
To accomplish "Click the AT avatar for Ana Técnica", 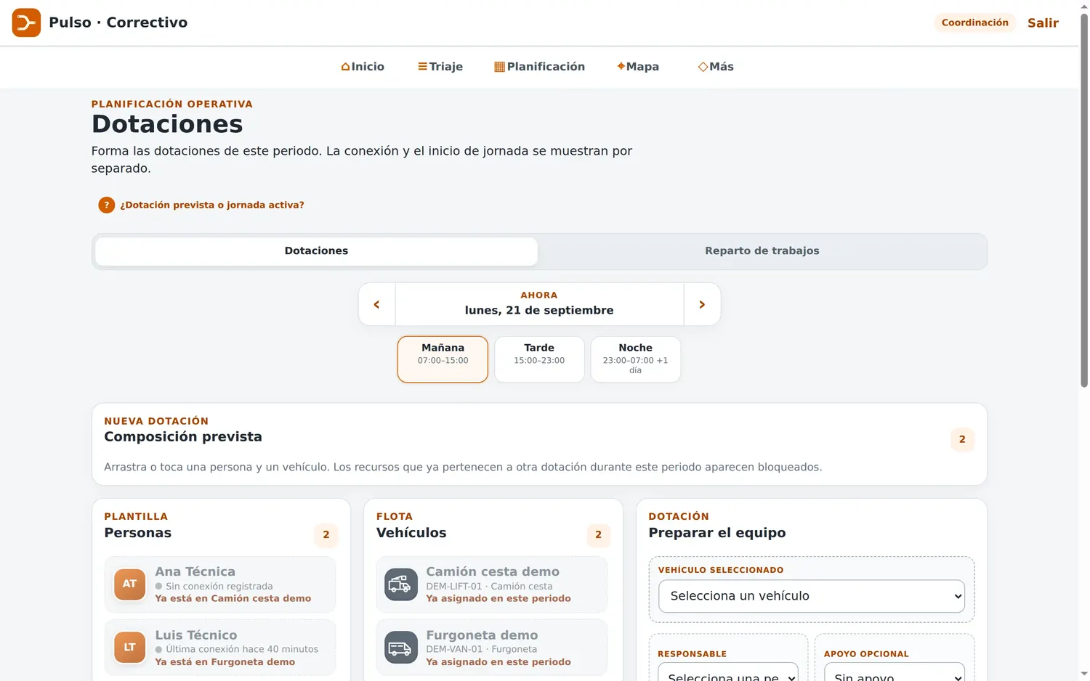I will (x=129, y=584).
